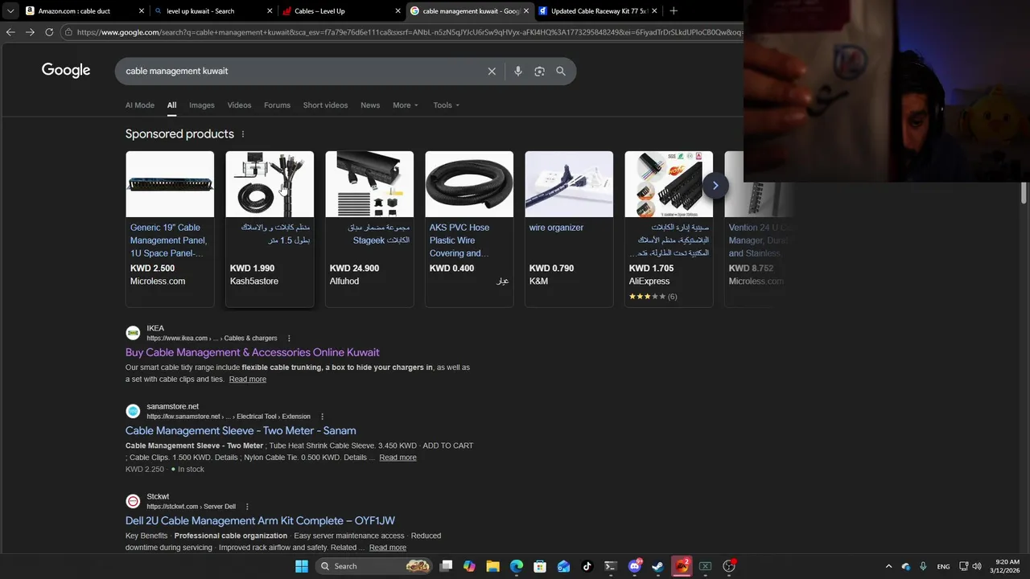Viewport: 1030px width, 579px height.
Task: Open Dell 2U Cable Management Arm result
Action: point(260,521)
